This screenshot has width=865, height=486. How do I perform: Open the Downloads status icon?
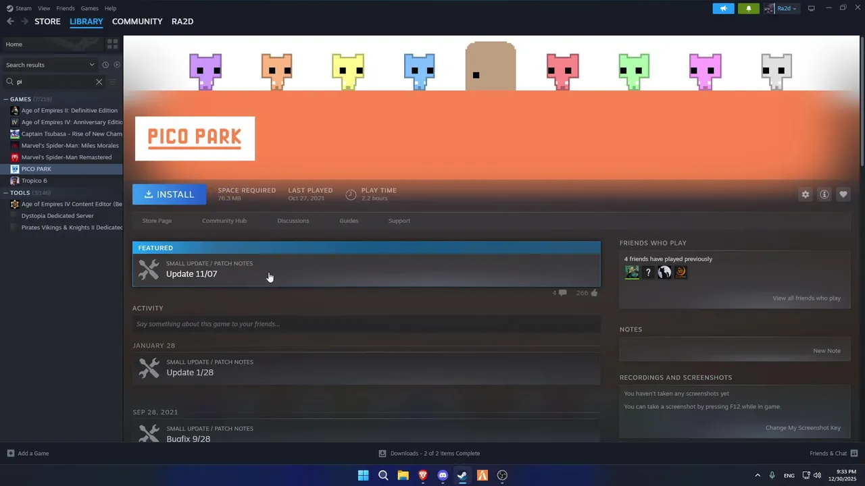tap(382, 453)
